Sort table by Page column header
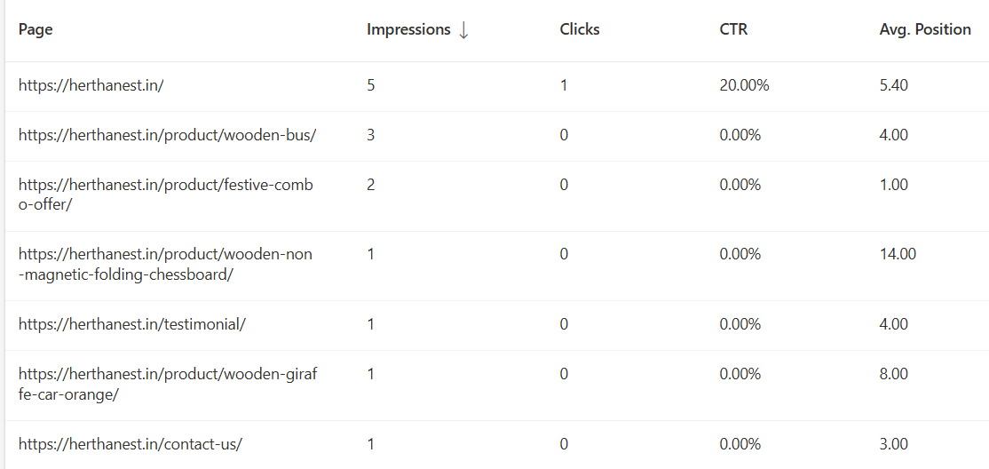The height and width of the screenshot is (469, 989). (x=36, y=29)
